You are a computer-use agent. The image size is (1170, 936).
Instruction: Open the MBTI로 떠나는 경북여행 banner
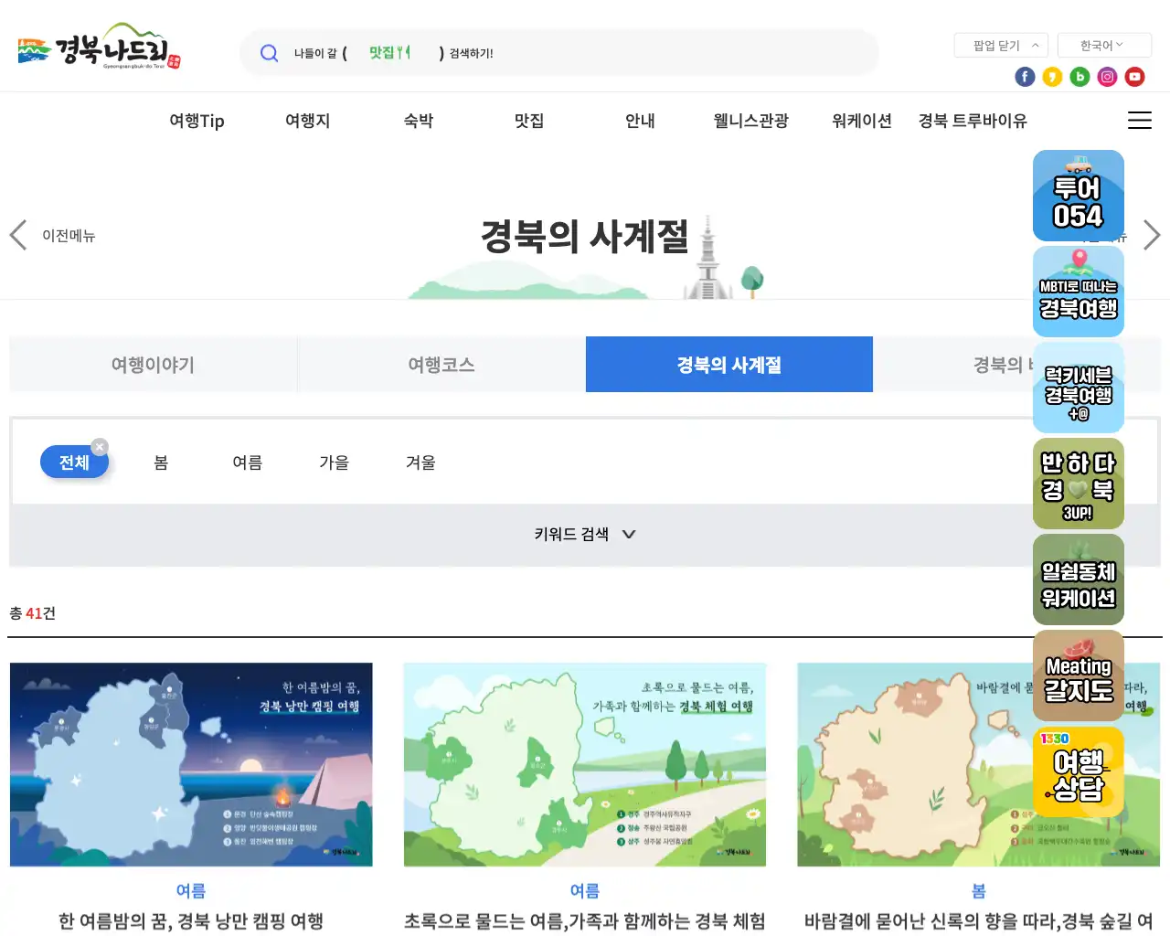click(x=1079, y=292)
